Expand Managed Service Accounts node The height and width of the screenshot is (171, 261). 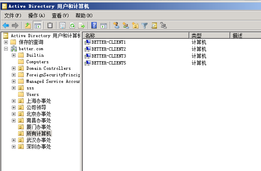14,82
